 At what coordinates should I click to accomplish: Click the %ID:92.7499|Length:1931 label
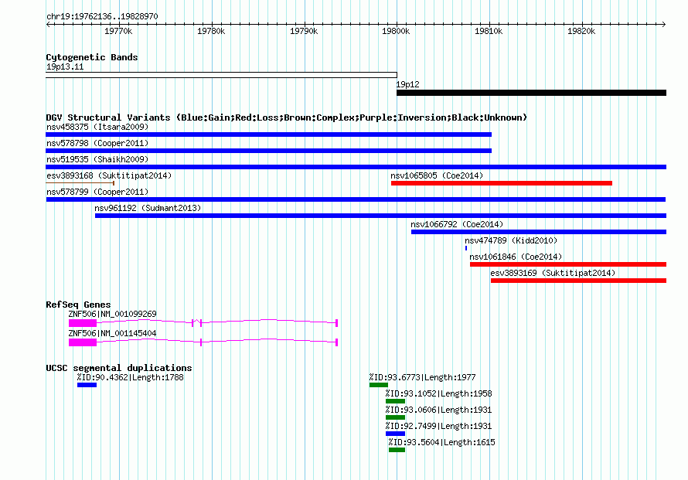[x=439, y=426]
